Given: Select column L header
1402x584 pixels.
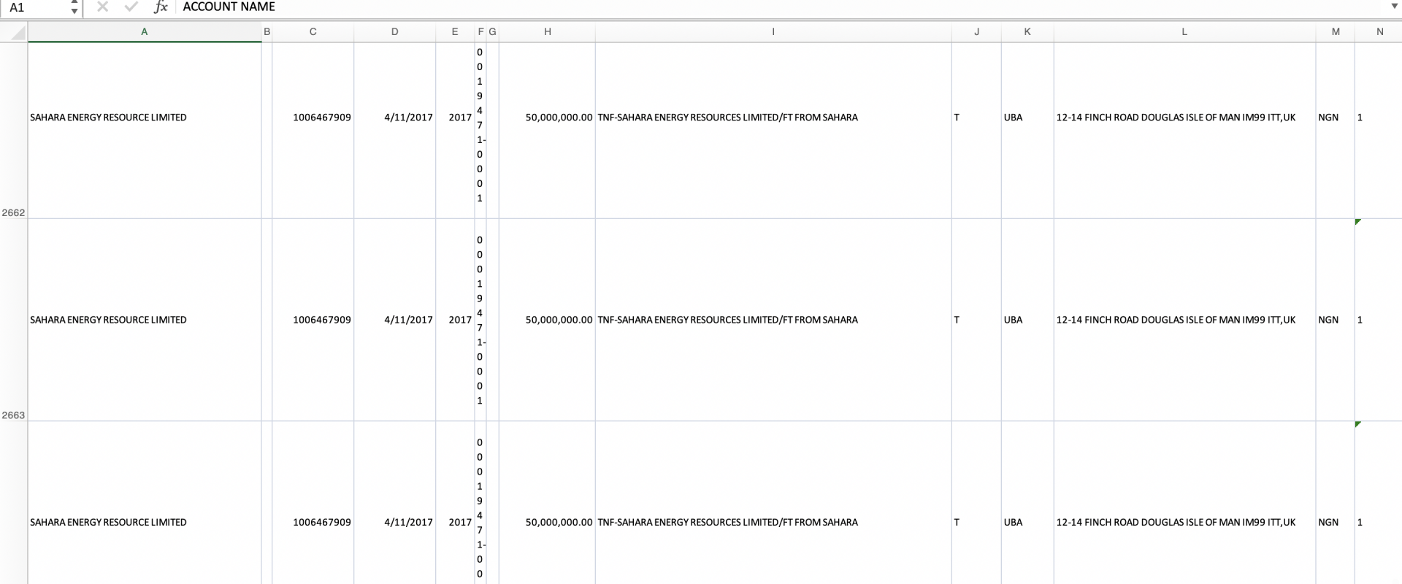Looking at the screenshot, I should point(1184,32).
